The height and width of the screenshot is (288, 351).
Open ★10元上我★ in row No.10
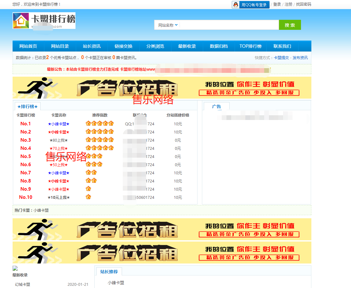(x=58, y=198)
